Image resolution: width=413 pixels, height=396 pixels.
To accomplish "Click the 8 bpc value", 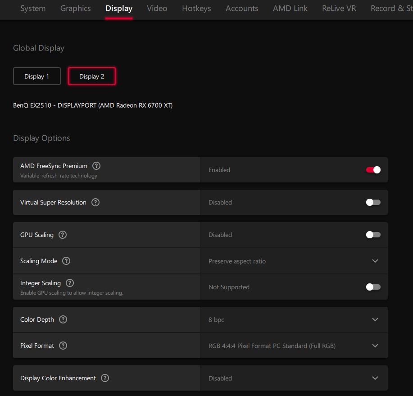I will (x=216, y=319).
